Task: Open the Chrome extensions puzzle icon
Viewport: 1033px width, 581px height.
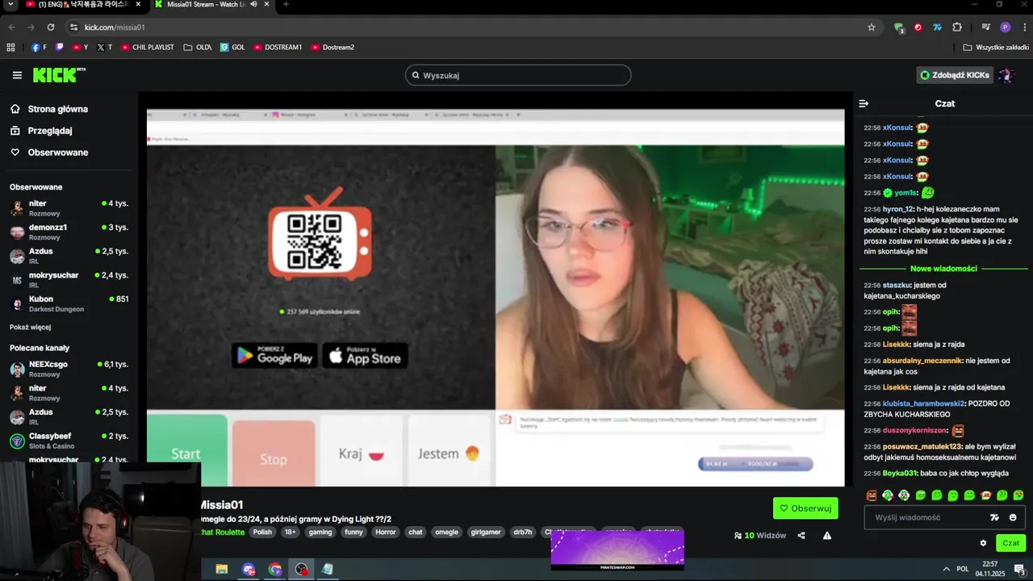Action: [x=957, y=27]
